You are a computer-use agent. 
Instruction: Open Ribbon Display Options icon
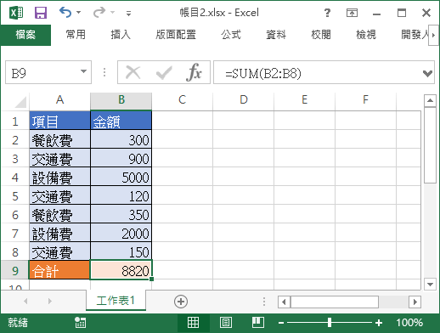click(x=352, y=13)
